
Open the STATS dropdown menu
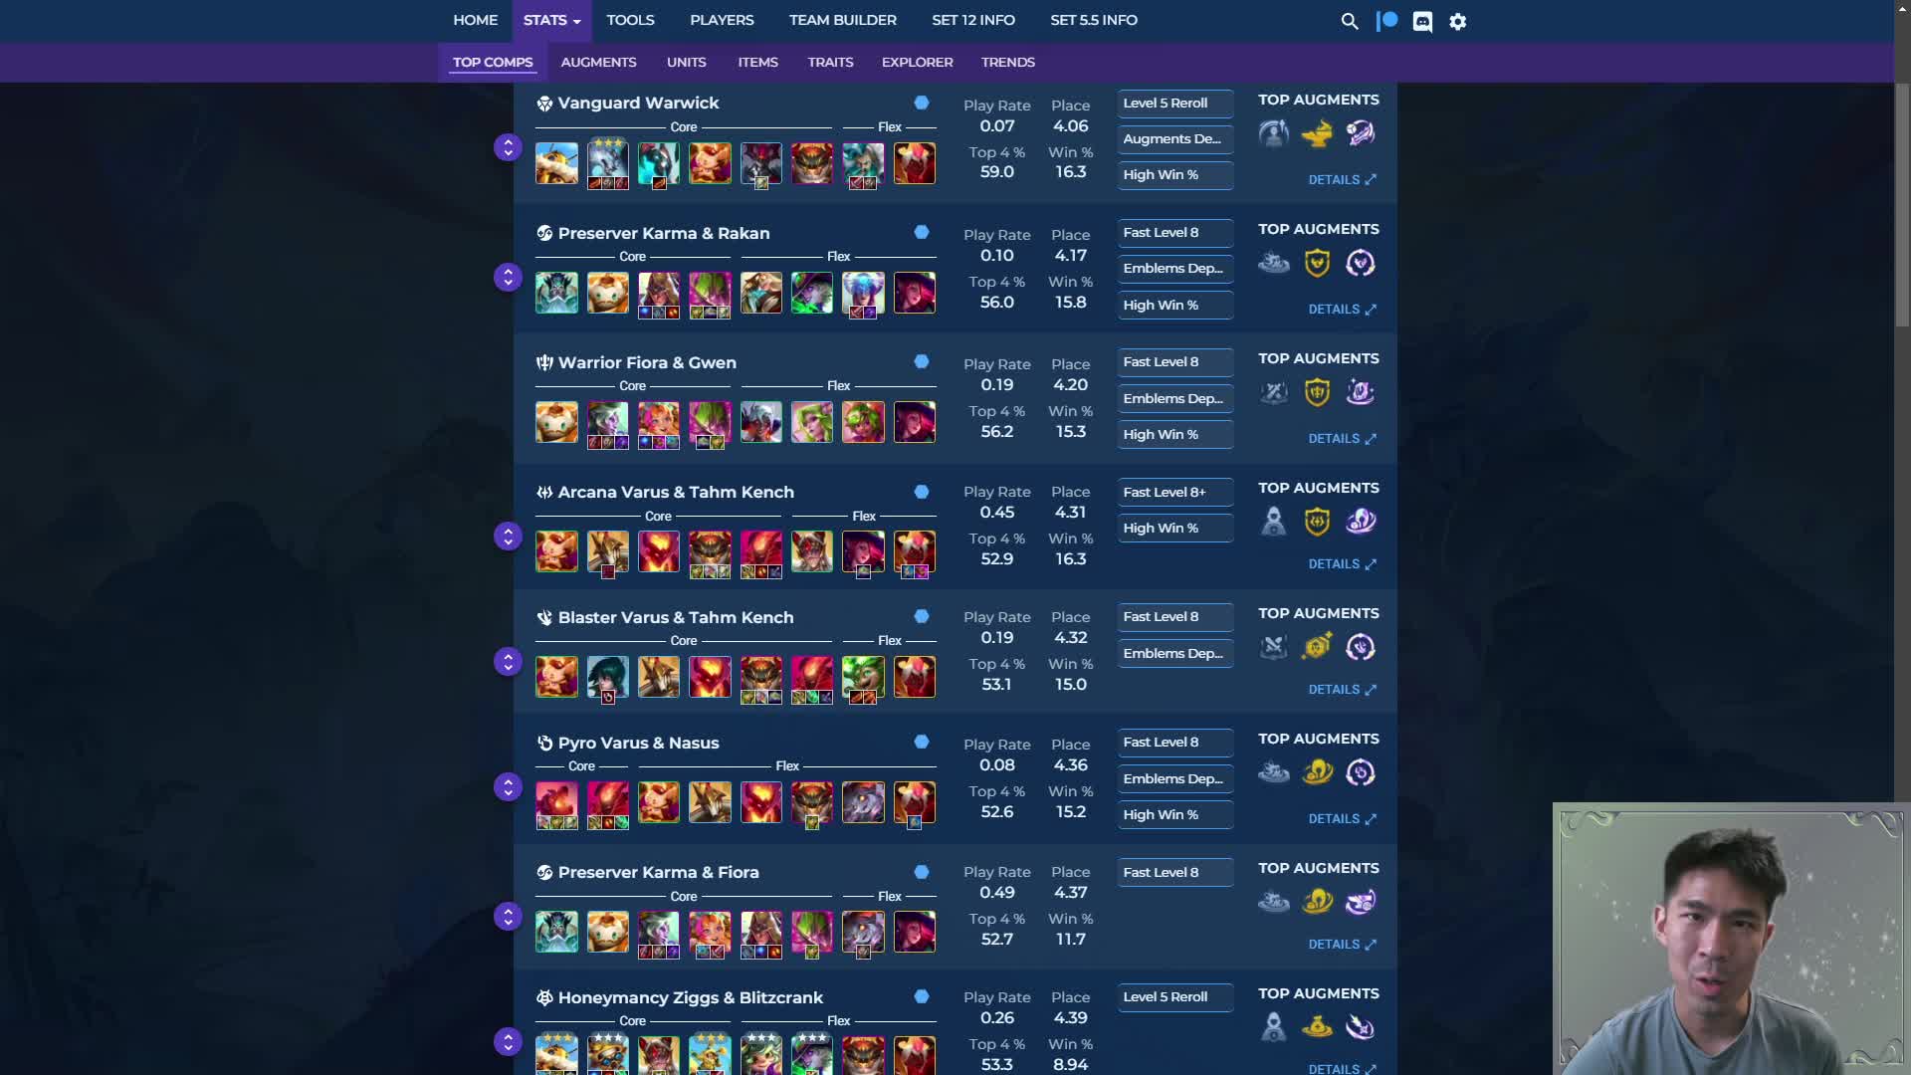[x=551, y=20]
